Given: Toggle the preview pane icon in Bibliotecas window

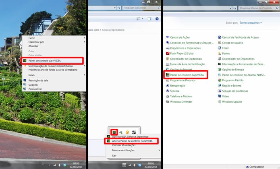Looking at the screenshot, I should pyautogui.click(x=149, y=19).
